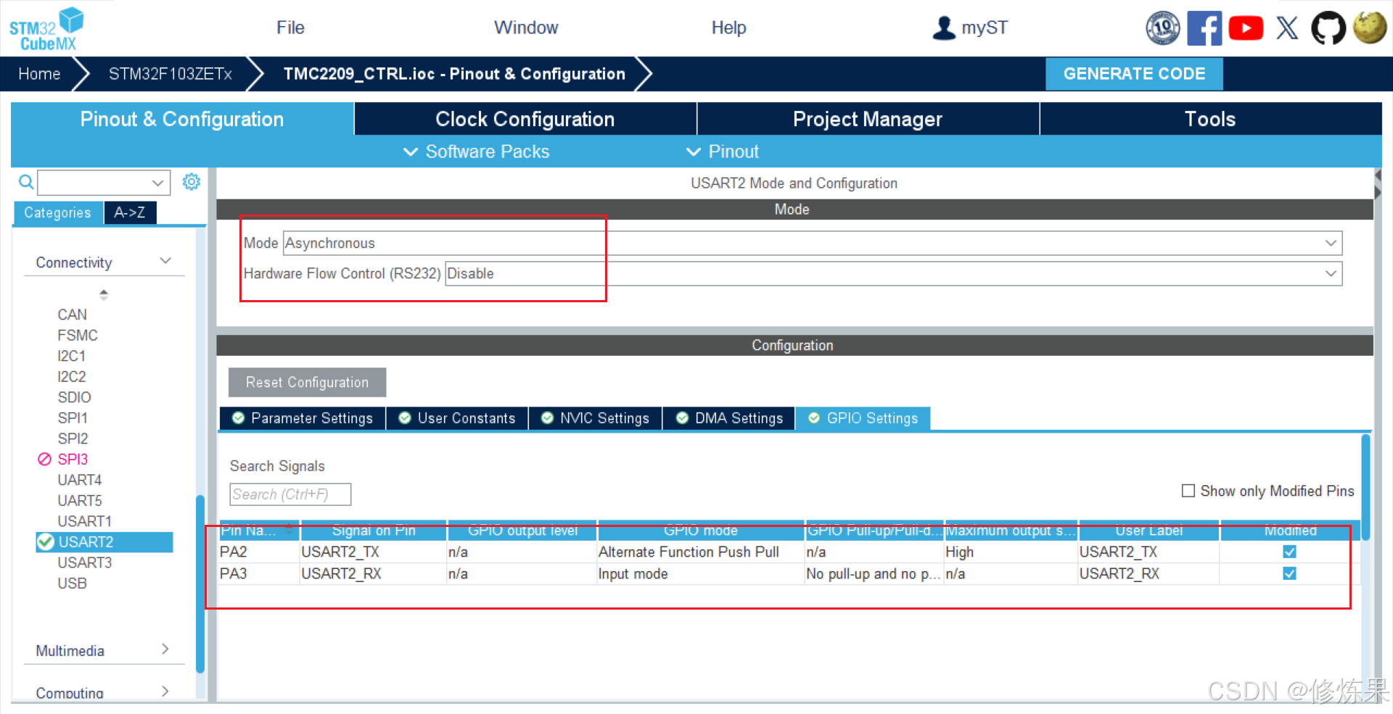The width and height of the screenshot is (1393, 714).
Task: Select SDIO peripheral
Action: [x=75, y=397]
